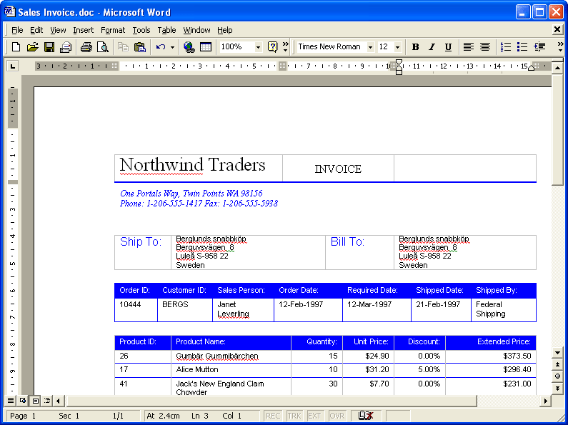The image size is (568, 425).
Task: Open the zoom 100% dropdown
Action: point(258,47)
